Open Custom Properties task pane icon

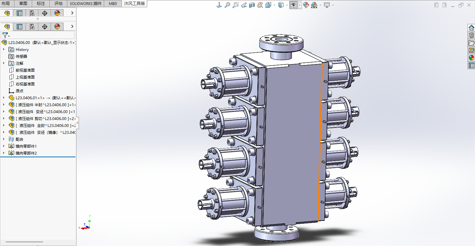coord(471,65)
